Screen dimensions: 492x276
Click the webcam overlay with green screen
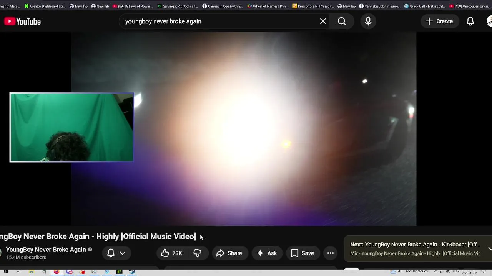(x=71, y=127)
